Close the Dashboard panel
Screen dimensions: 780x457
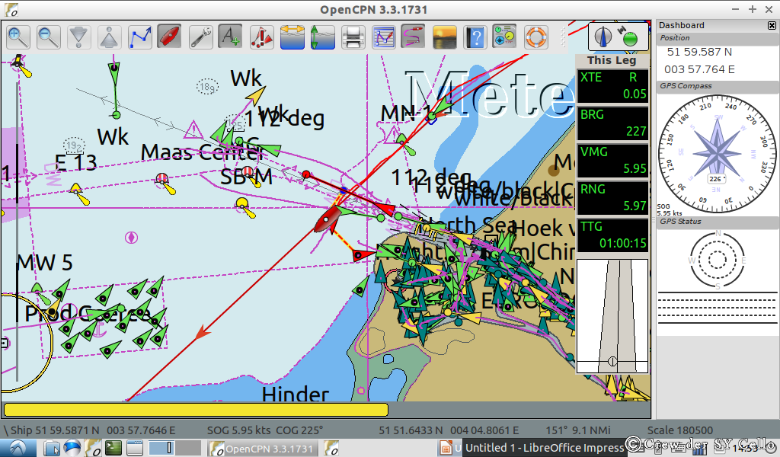pos(772,25)
